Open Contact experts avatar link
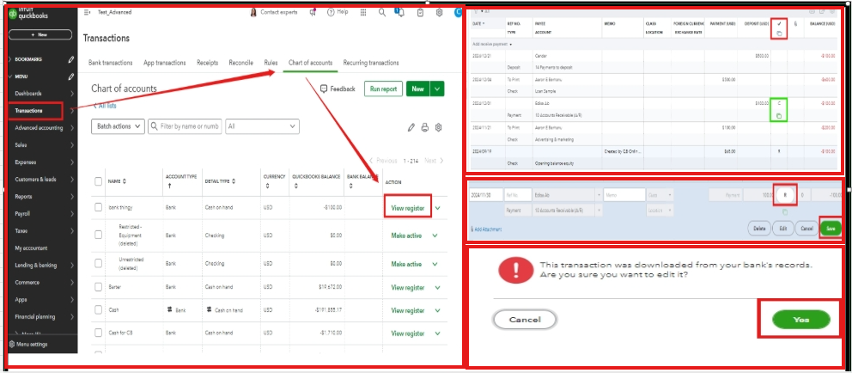 (253, 12)
